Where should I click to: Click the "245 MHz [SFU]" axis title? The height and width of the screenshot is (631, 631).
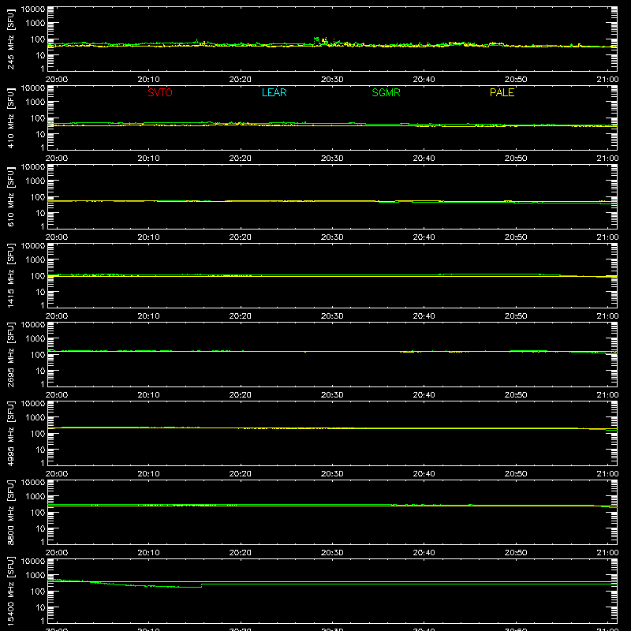coord(10,39)
